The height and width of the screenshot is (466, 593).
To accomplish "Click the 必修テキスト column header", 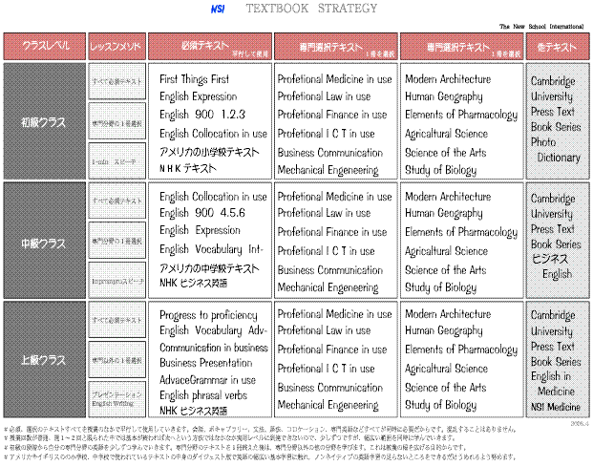I will 214,46.
